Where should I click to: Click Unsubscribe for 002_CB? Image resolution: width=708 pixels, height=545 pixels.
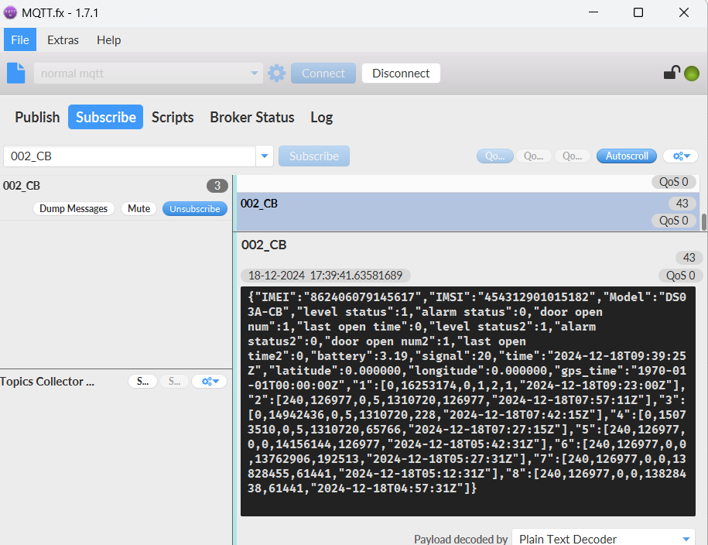[195, 209]
